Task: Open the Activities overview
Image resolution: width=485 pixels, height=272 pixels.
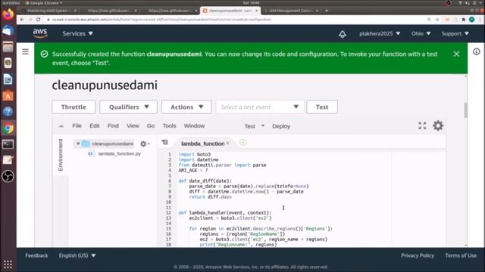Action: pyautogui.click(x=11, y=3)
